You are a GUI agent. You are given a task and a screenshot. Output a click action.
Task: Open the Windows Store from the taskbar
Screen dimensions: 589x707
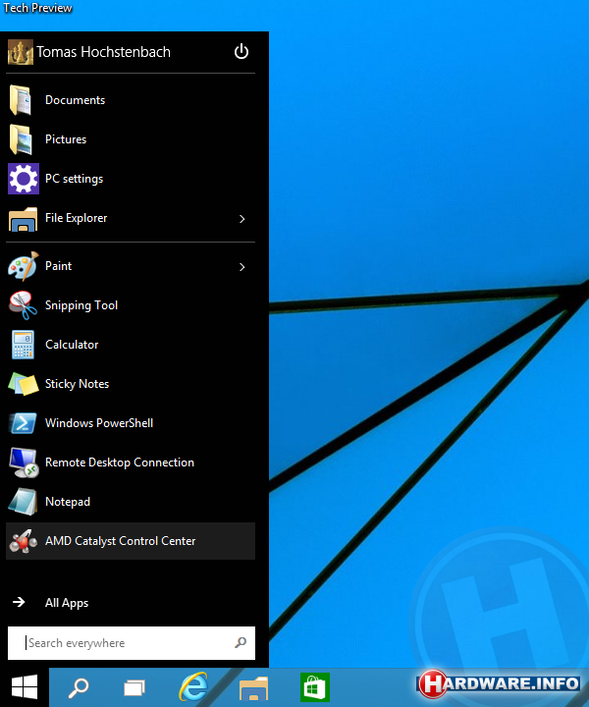click(315, 687)
